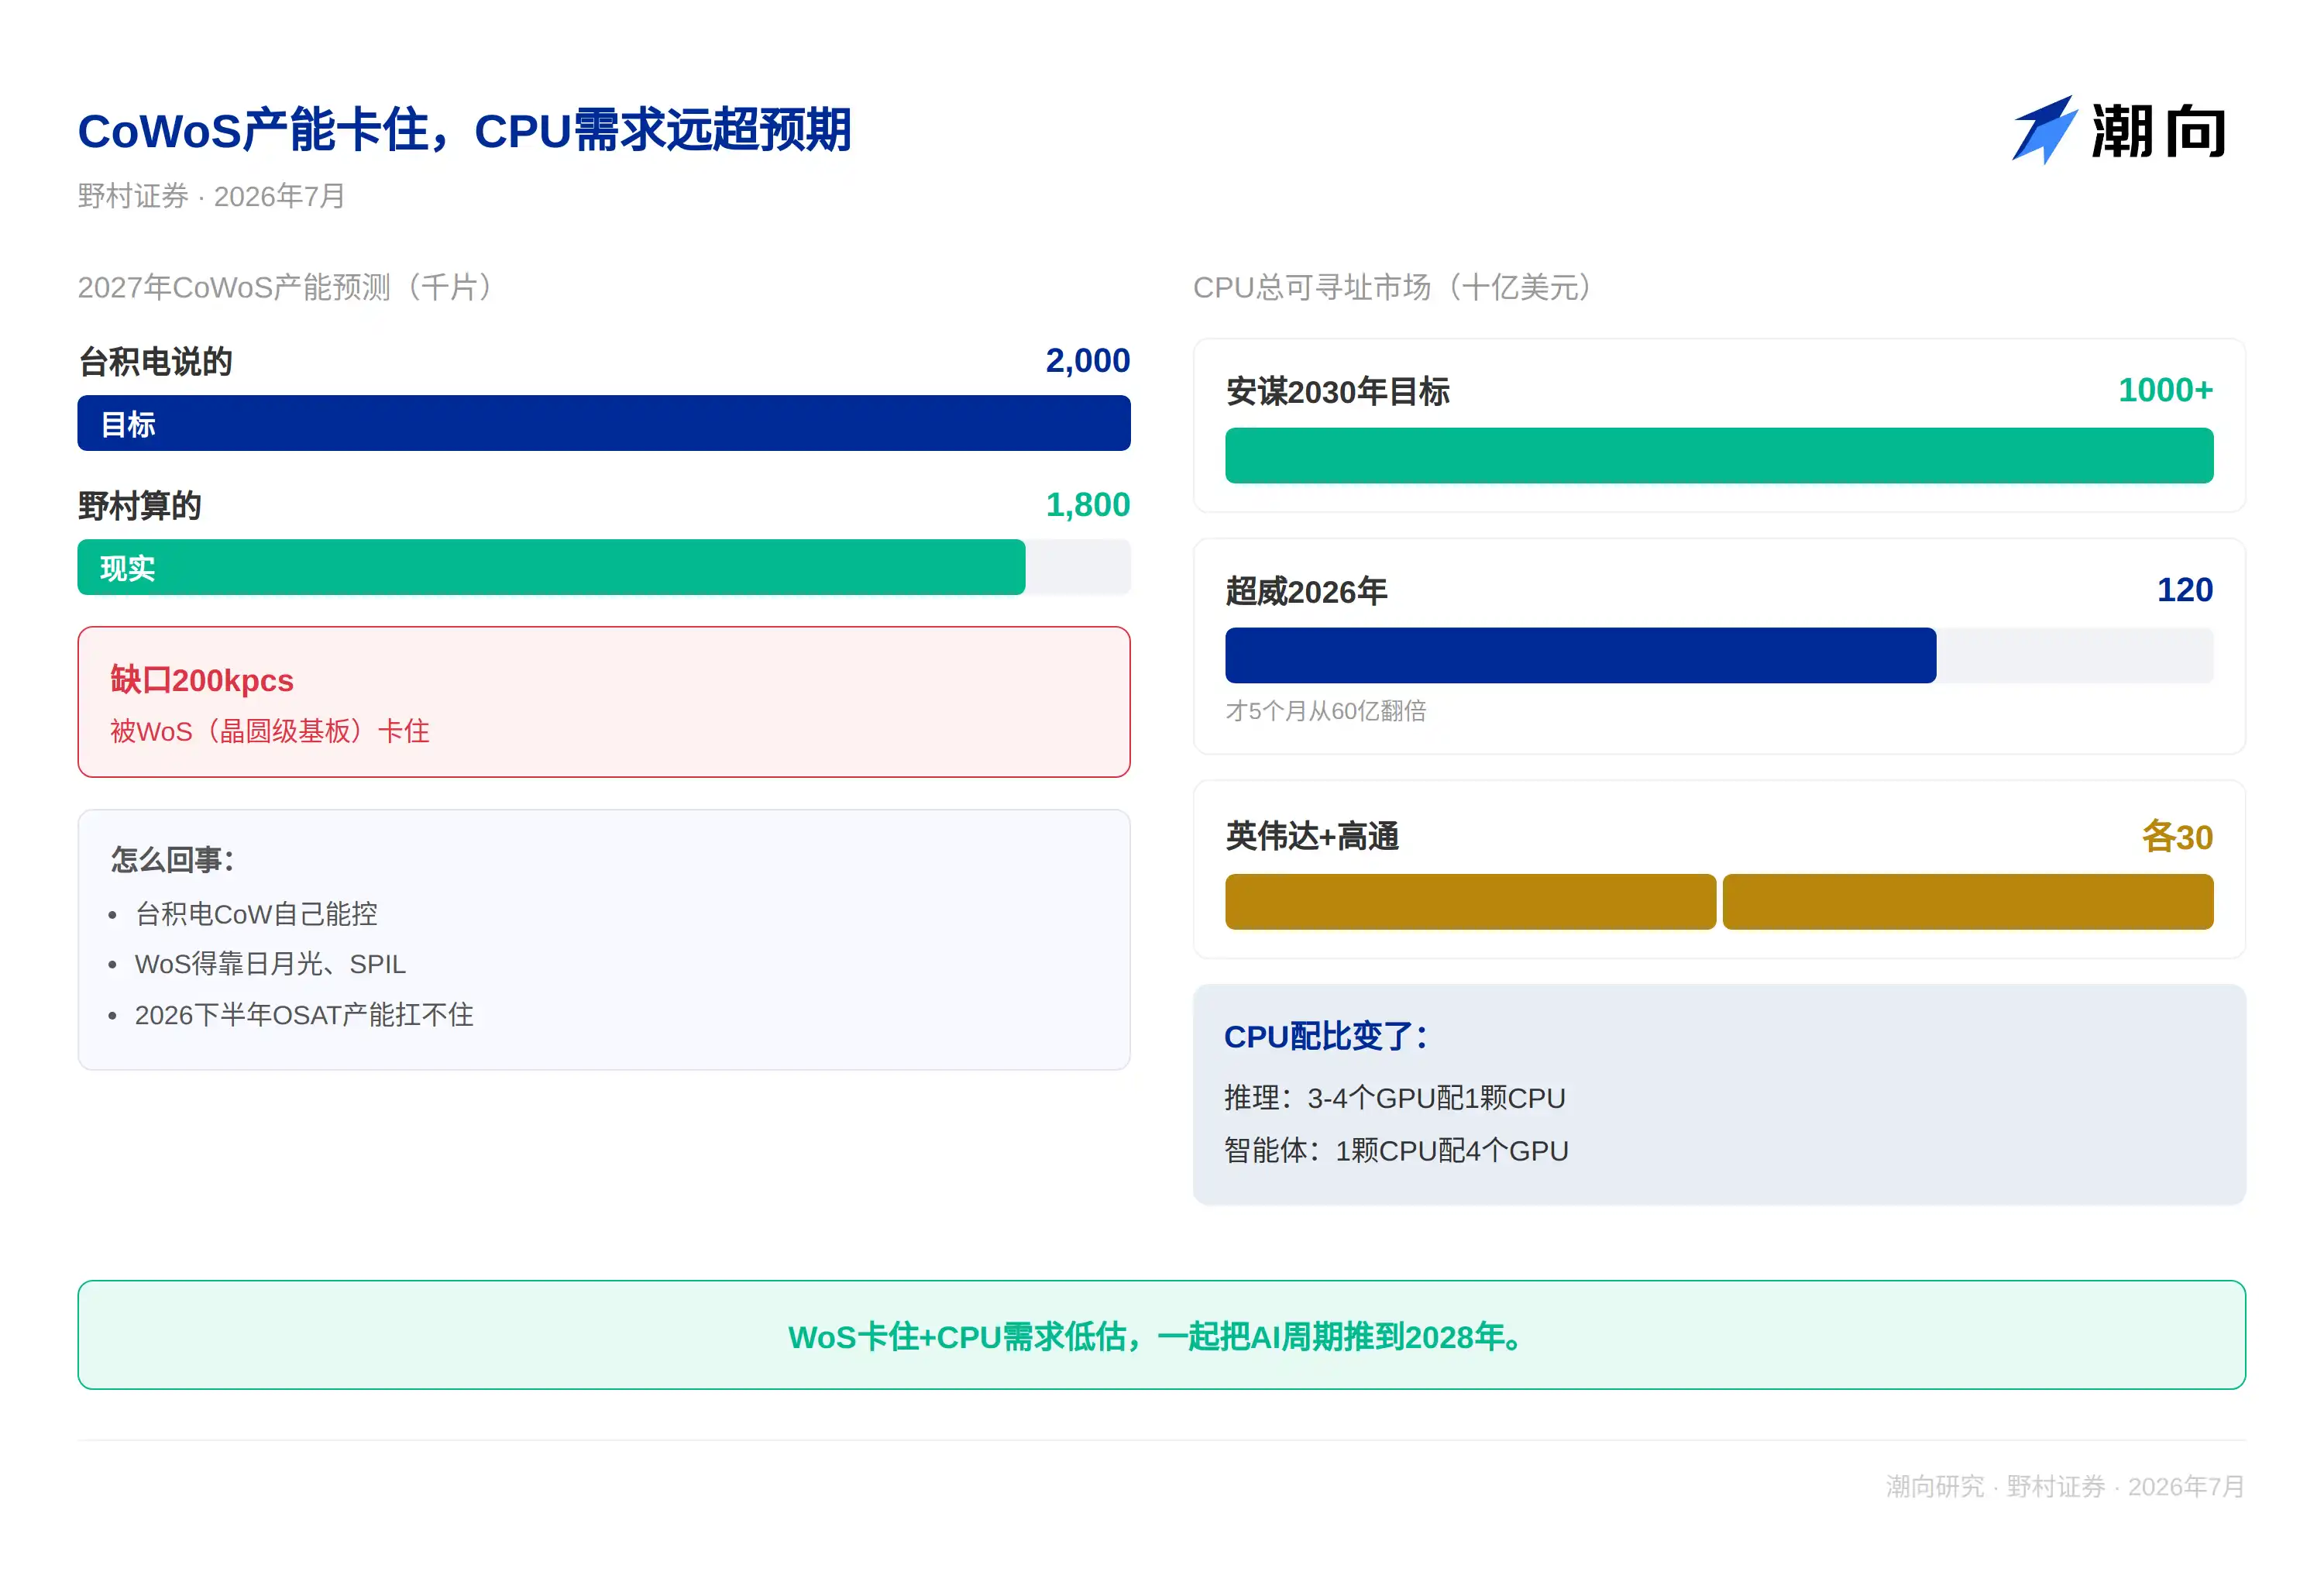
Task: Click the value "2,000"
Action: [1088, 360]
